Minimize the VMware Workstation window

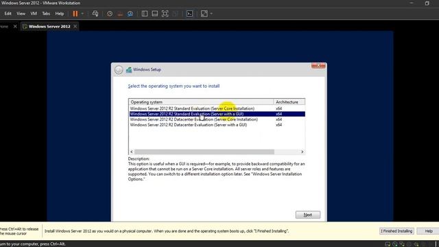pyautogui.click(x=412, y=3)
